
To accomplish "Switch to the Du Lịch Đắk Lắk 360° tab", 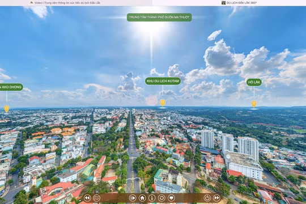I will coord(239,3).
